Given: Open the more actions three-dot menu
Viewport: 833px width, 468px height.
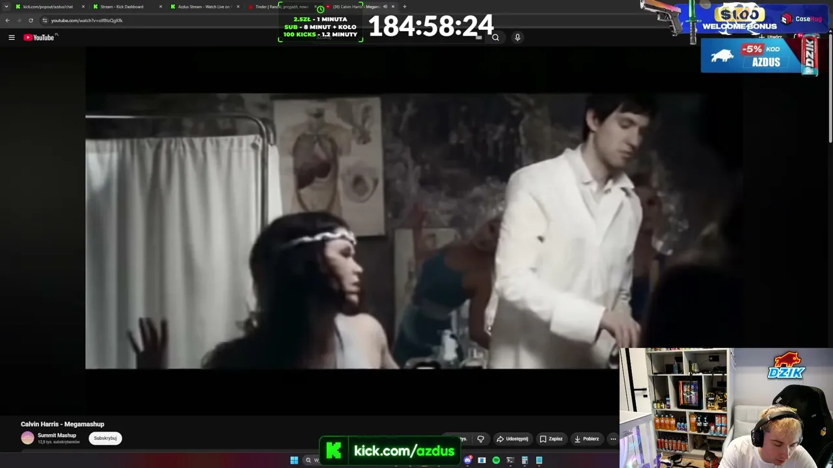Looking at the screenshot, I should 613,439.
